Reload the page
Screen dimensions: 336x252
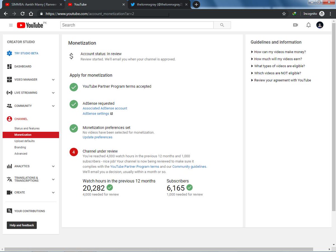[22, 13]
